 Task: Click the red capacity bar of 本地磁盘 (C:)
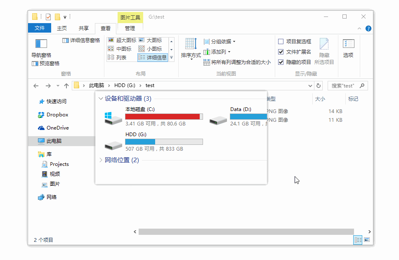click(x=163, y=116)
